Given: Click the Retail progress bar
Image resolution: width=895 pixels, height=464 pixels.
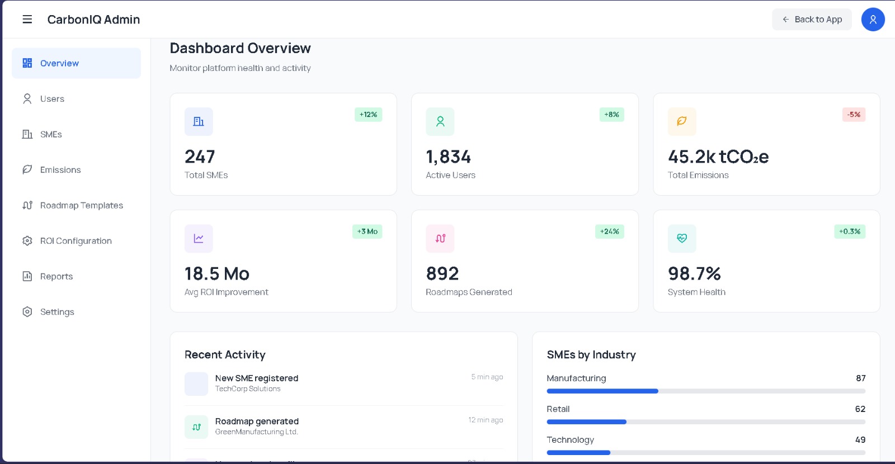Looking at the screenshot, I should coord(706,422).
